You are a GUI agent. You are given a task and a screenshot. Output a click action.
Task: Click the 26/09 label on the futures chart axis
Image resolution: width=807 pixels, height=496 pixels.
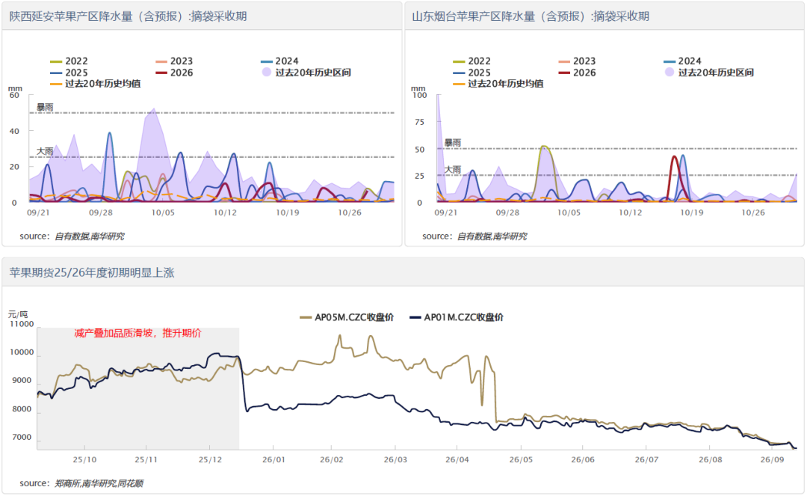coord(772,459)
